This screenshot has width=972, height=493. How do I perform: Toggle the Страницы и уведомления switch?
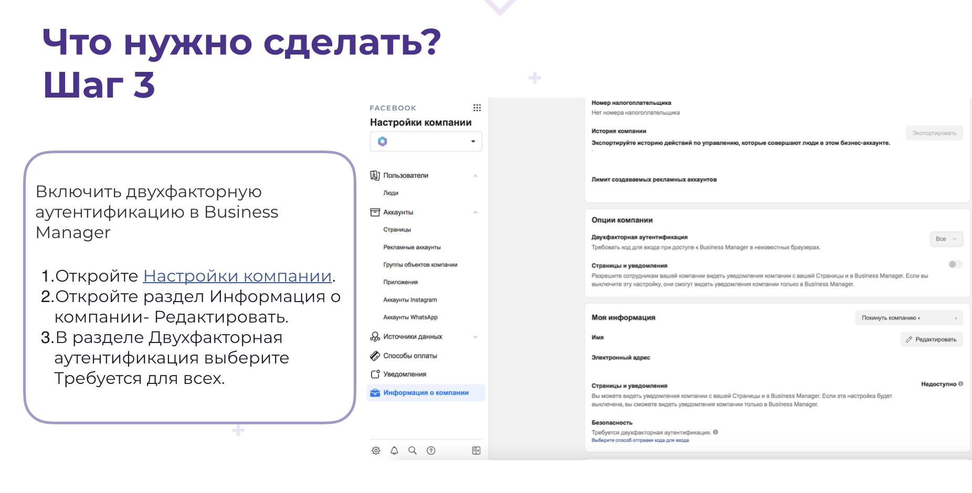(x=955, y=264)
